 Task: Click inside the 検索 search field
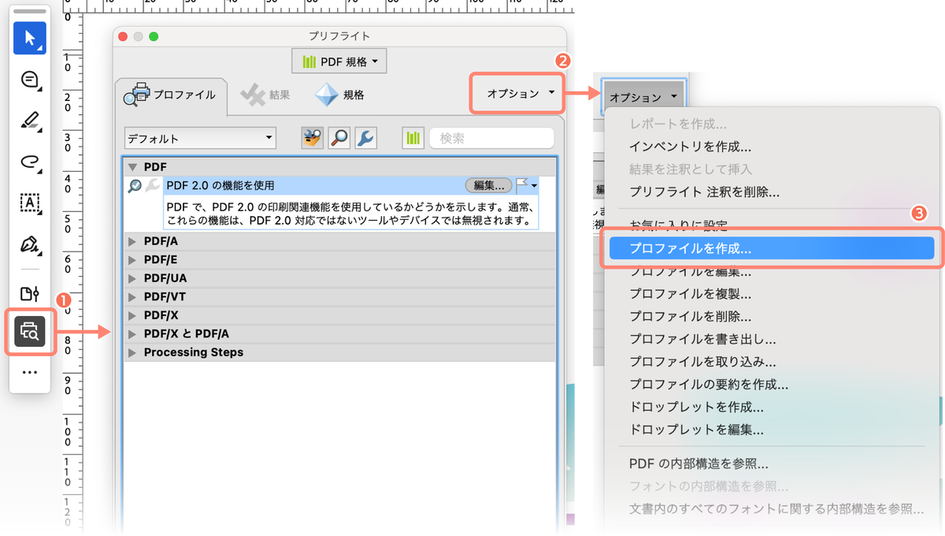click(491, 138)
